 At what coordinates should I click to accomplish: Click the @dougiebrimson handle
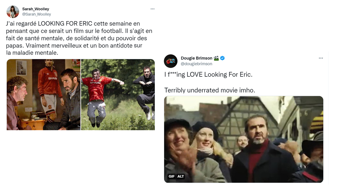196,64
